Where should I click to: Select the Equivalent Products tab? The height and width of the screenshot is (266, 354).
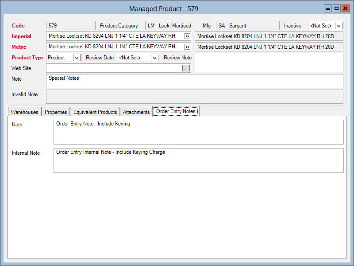[x=95, y=112]
